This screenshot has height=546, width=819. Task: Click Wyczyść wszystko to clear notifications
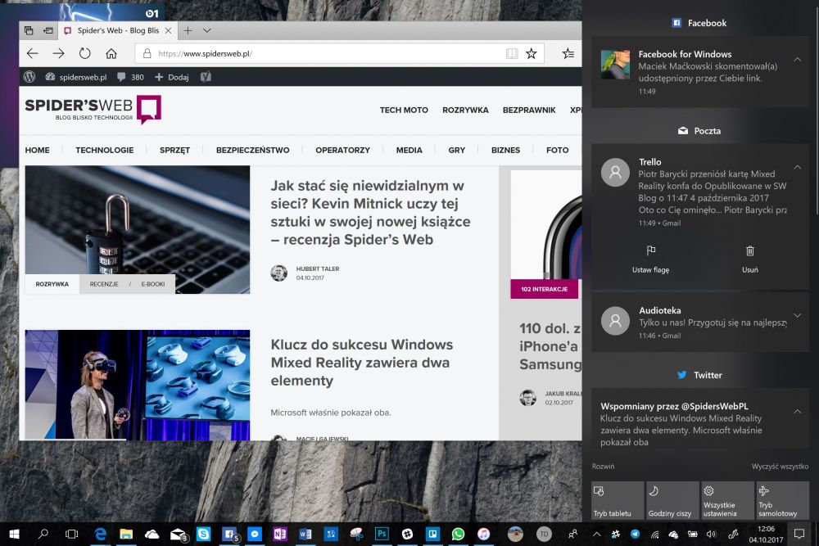click(780, 466)
